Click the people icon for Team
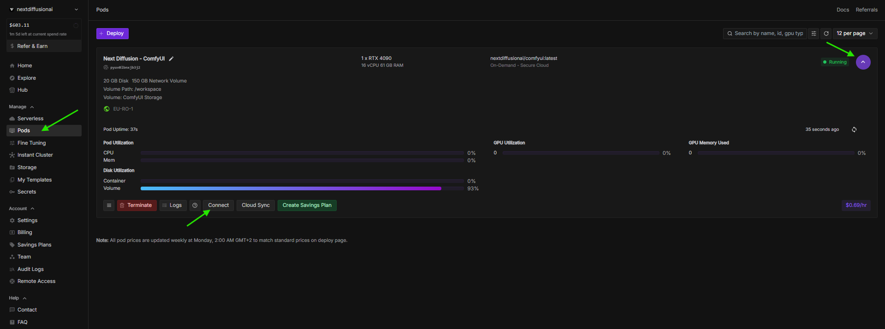Screen dimensions: 885x329 (12, 257)
